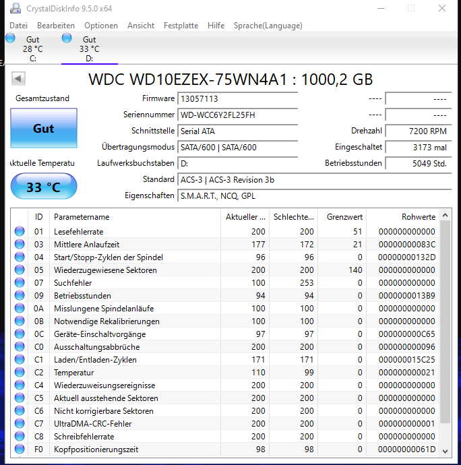Click the status orb of Laden/Entladen-Zyklen
Image resolution: width=461 pixels, height=465 pixels.
20,359
